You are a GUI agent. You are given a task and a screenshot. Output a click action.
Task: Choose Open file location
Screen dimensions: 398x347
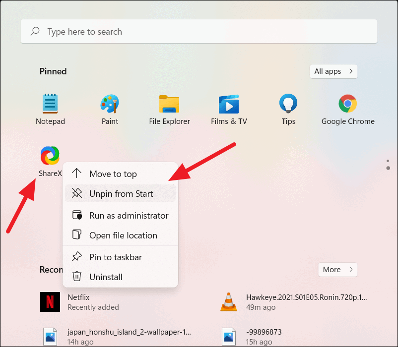[x=120, y=235]
